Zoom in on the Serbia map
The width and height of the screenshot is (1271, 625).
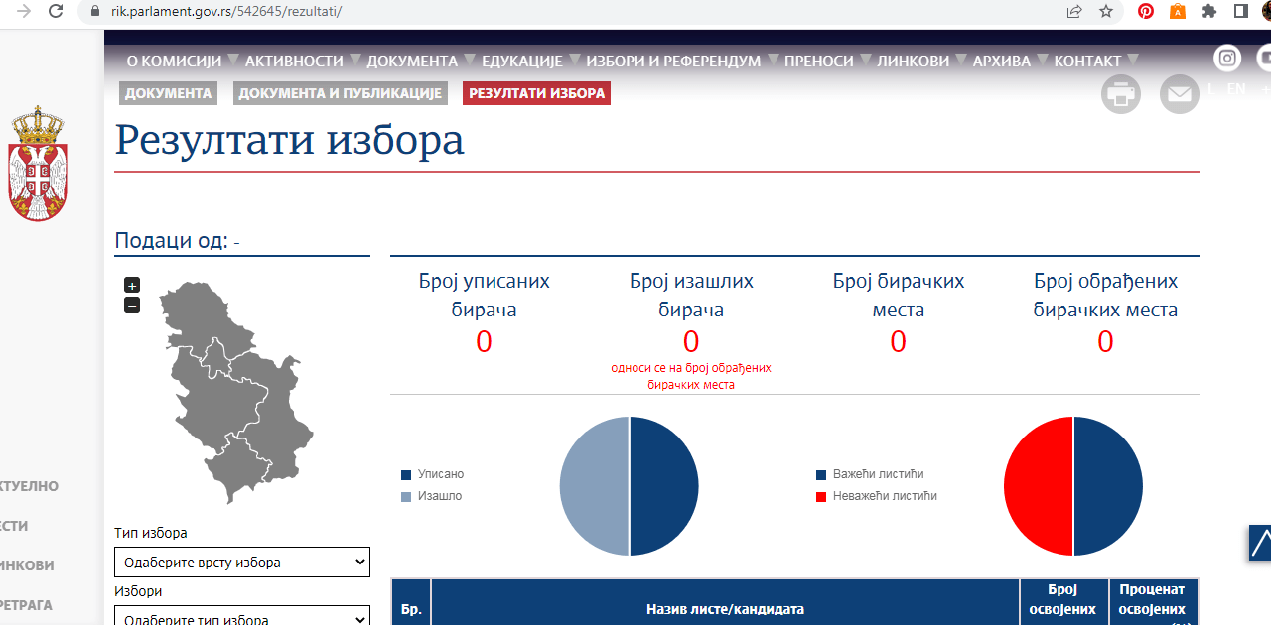(132, 285)
